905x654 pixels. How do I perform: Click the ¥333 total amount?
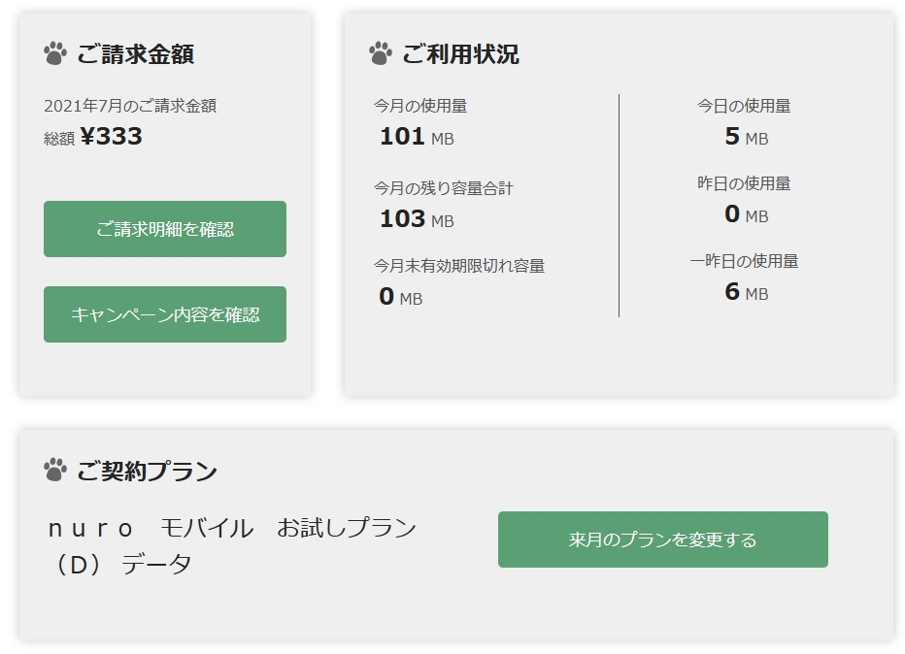coord(112,137)
